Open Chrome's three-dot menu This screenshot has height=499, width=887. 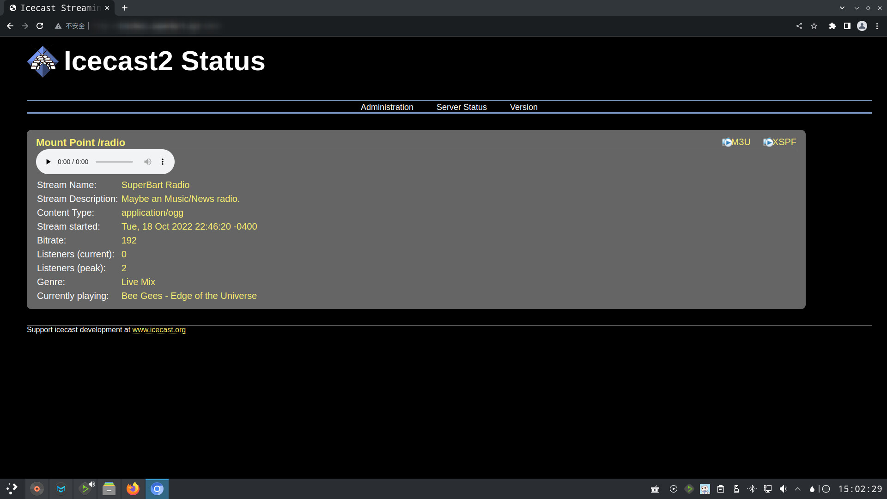[877, 26]
